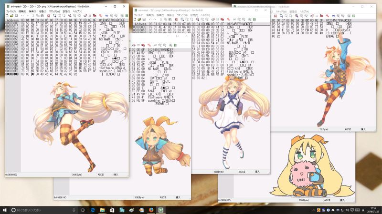Image resolution: width=382 pixels, height=214 pixels.
Task: Click ASCII indicator in left window status bar
Action: click(101, 175)
